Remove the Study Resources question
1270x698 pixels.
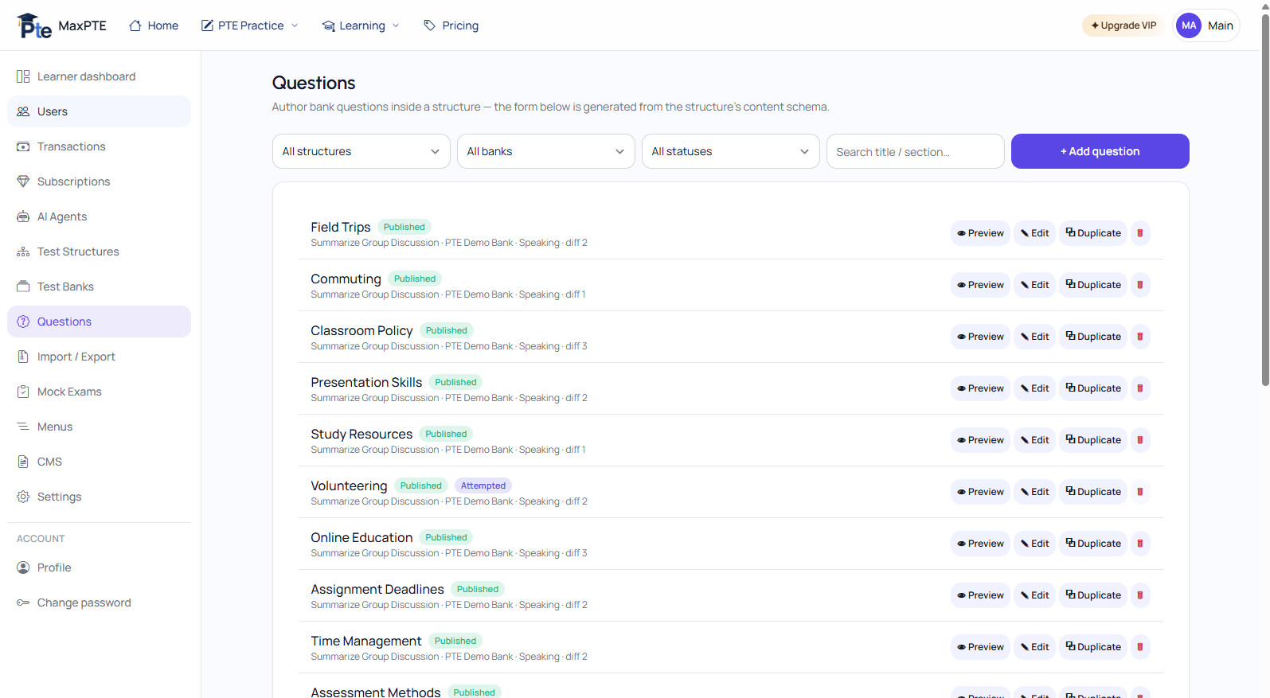pos(1140,440)
